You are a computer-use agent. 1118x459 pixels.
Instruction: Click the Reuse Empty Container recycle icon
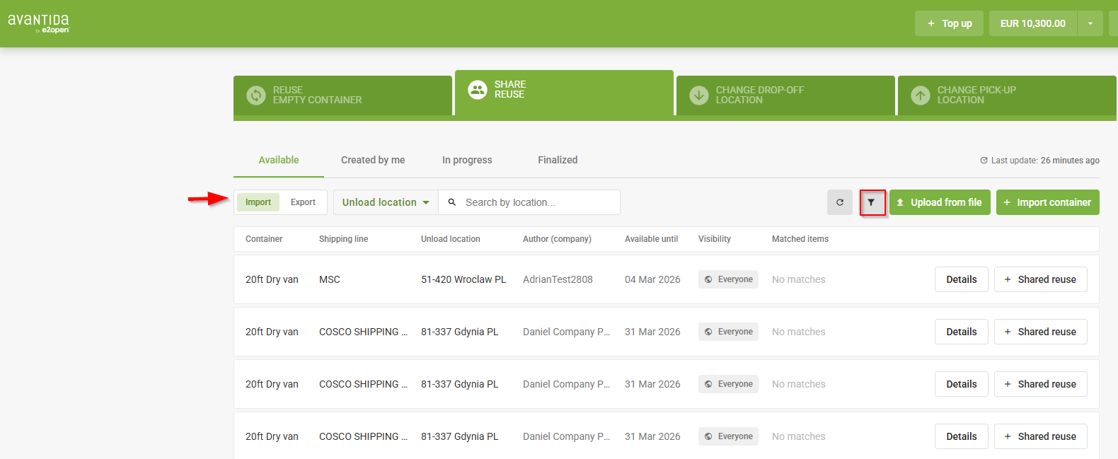256,95
